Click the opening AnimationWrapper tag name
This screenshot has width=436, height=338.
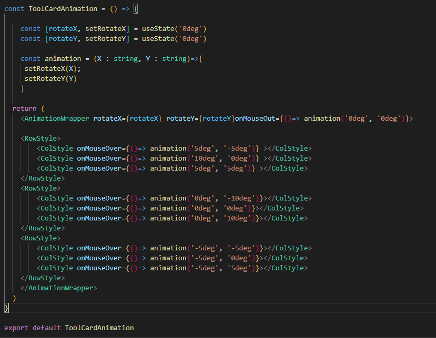57,119
